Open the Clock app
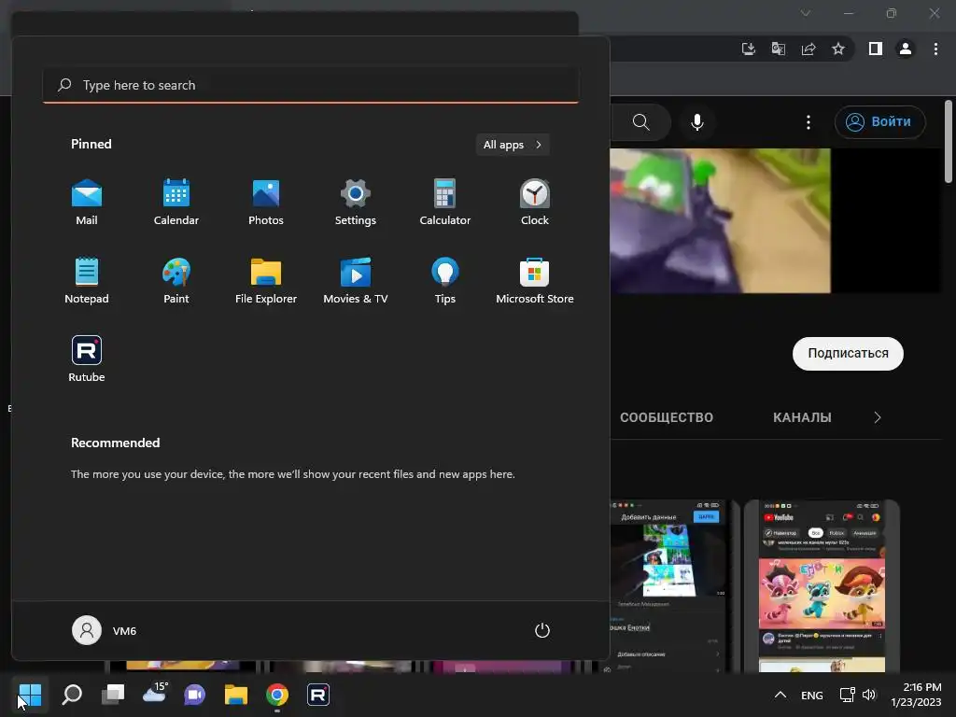The width and height of the screenshot is (956, 717). pos(535,203)
